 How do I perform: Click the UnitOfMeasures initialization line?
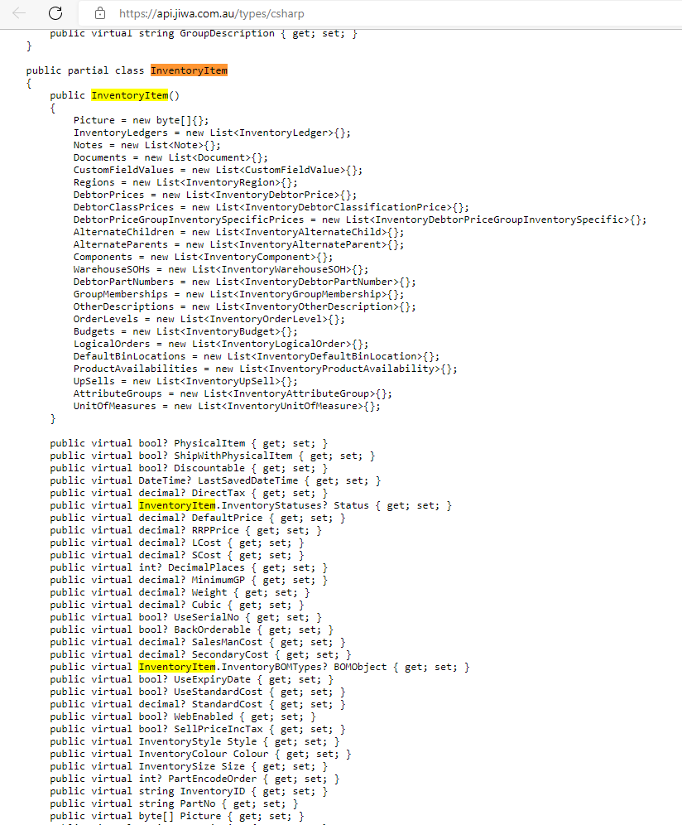(x=227, y=406)
